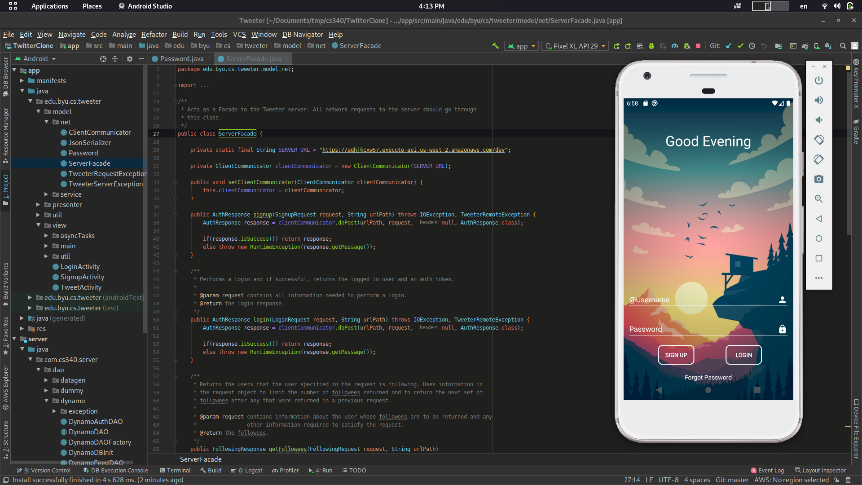862x485 pixels.
Task: Tap Forgot Password link in emulator
Action: click(x=708, y=378)
